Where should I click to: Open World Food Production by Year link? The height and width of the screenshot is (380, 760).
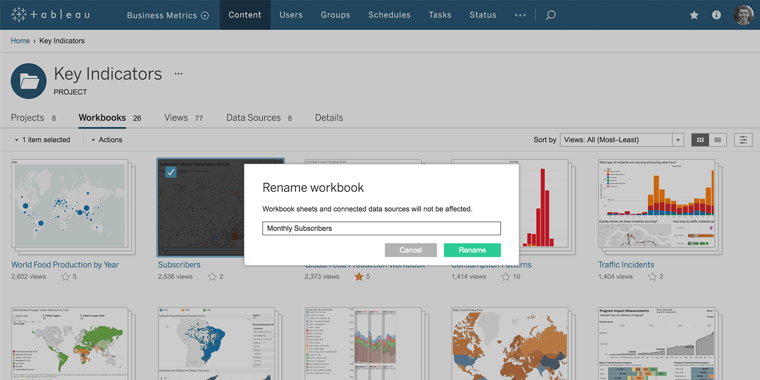point(65,265)
